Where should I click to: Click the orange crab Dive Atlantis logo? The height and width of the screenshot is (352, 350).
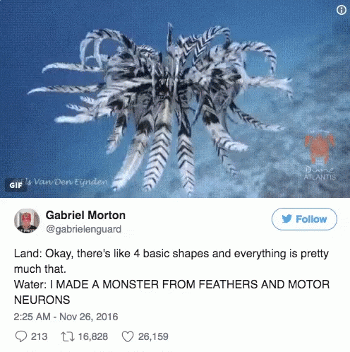coord(319,148)
